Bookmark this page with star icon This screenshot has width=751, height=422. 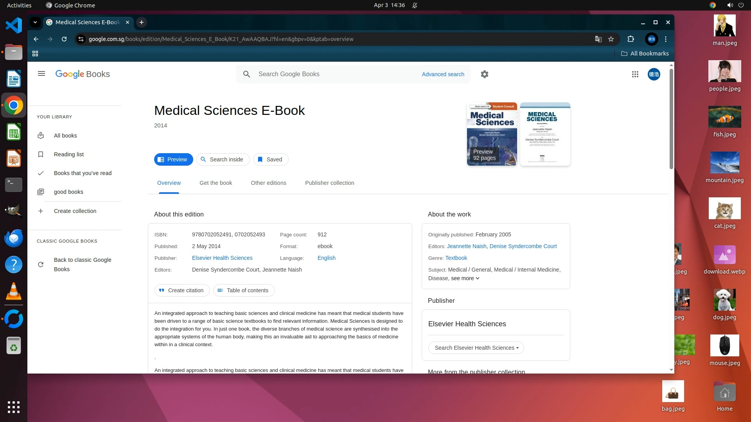coord(611,39)
